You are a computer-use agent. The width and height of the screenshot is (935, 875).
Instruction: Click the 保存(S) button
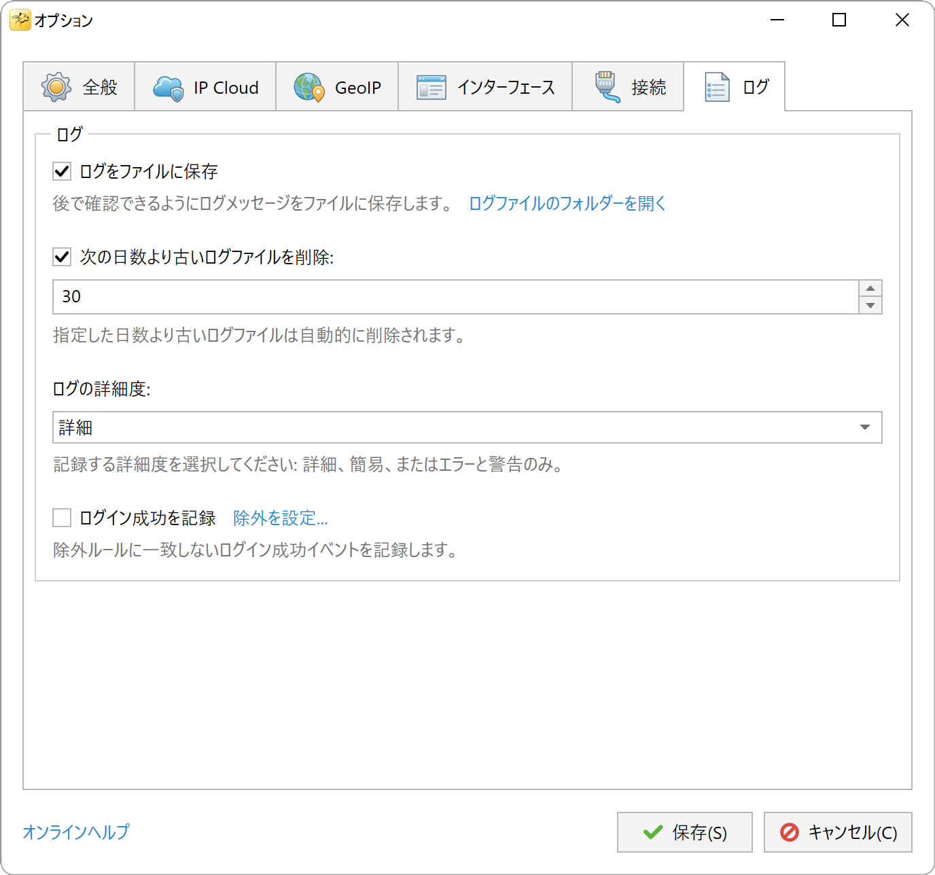click(685, 832)
